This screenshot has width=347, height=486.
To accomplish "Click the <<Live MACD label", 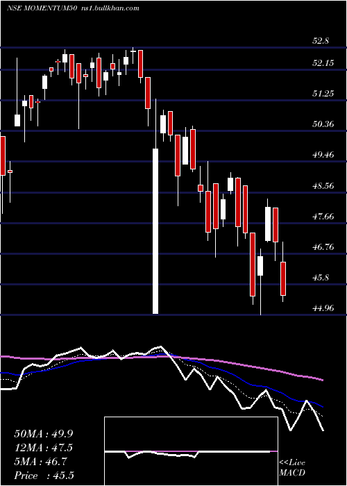I will pyautogui.click(x=292, y=468).
